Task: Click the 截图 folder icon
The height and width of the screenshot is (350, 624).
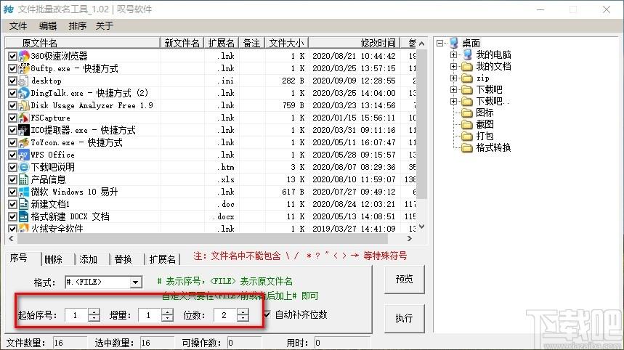Action: click(x=467, y=124)
